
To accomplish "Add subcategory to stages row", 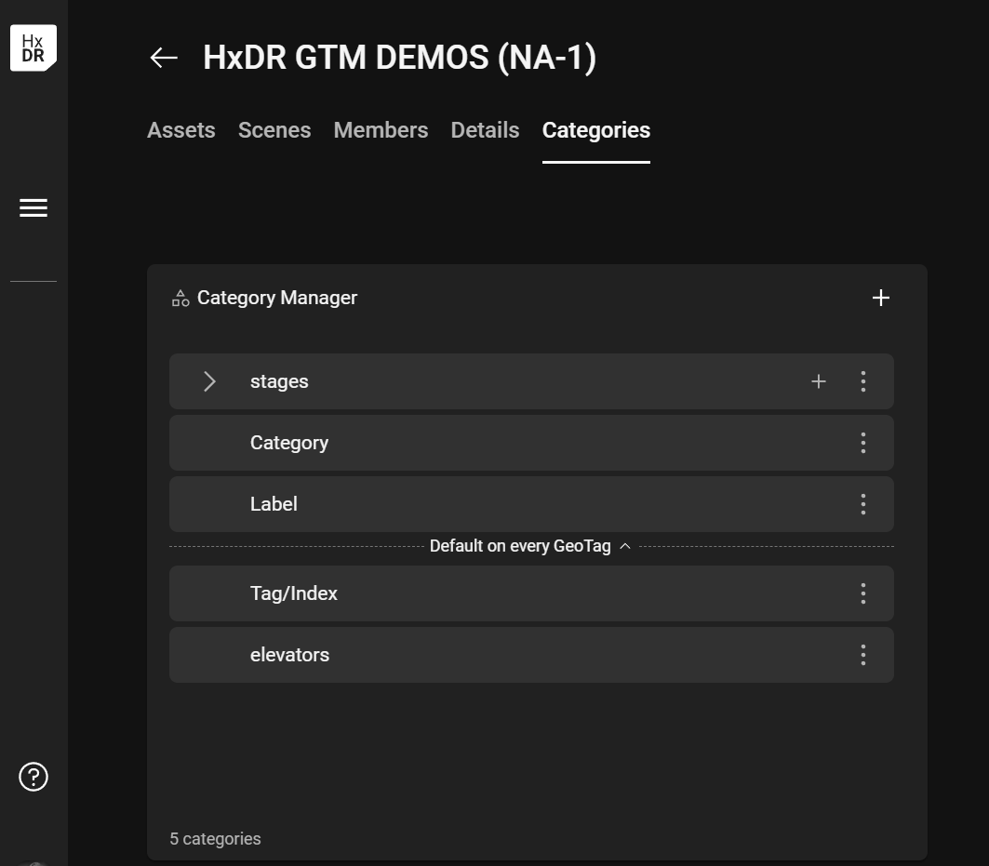I will tap(818, 381).
